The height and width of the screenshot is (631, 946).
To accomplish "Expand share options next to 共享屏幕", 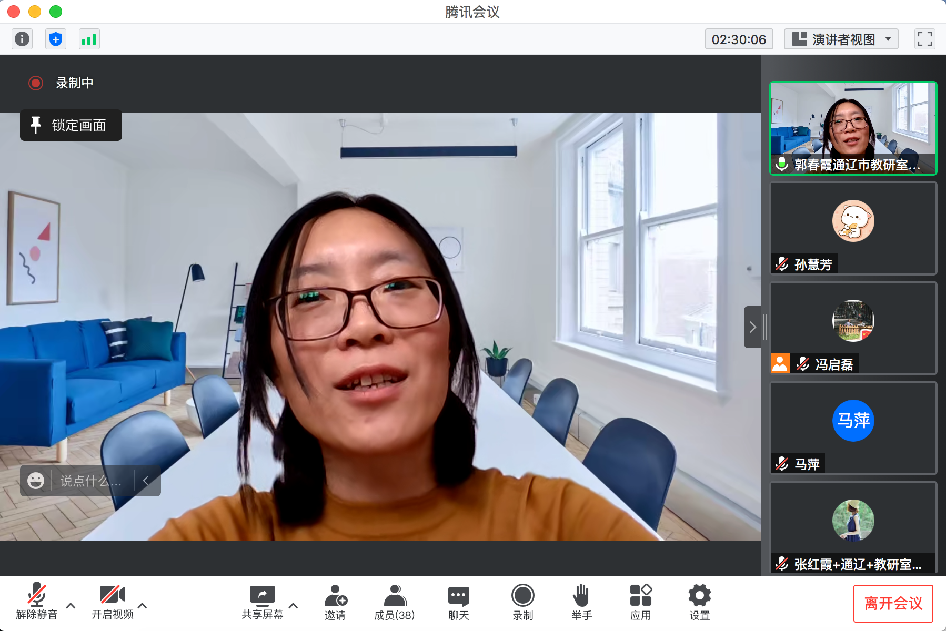I will (x=294, y=605).
